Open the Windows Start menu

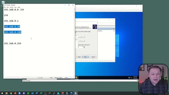2,93
